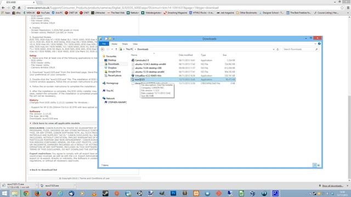Open Dropbox in the Explorer navigation pane
Screen dimensions: 351x197
[x=112, y=68]
